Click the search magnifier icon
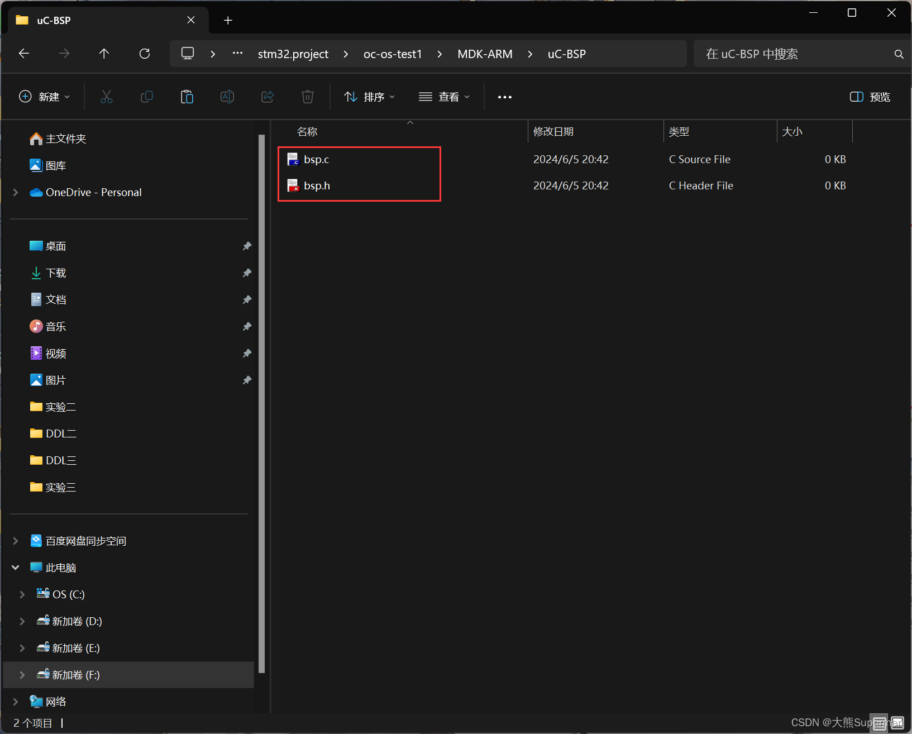 point(899,54)
